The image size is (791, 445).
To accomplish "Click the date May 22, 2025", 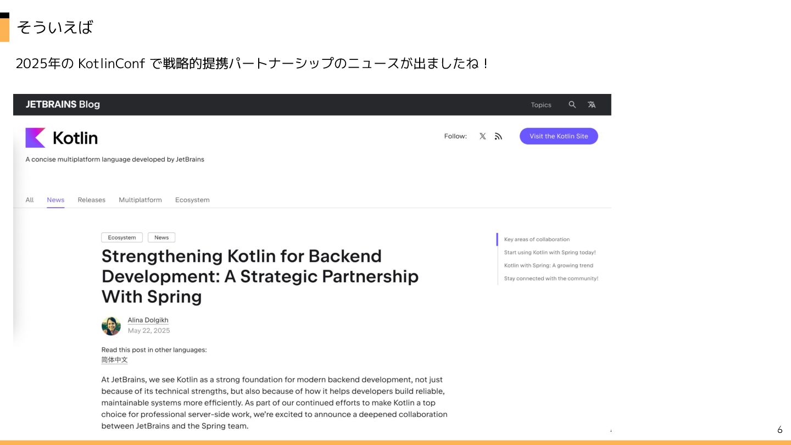I will pyautogui.click(x=149, y=331).
